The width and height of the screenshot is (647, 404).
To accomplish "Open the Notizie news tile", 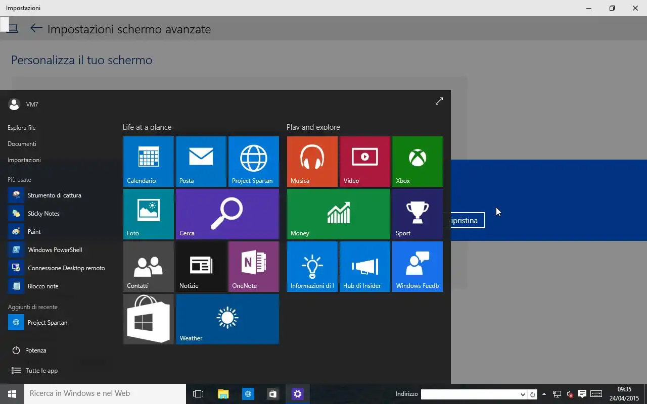I will (x=201, y=267).
